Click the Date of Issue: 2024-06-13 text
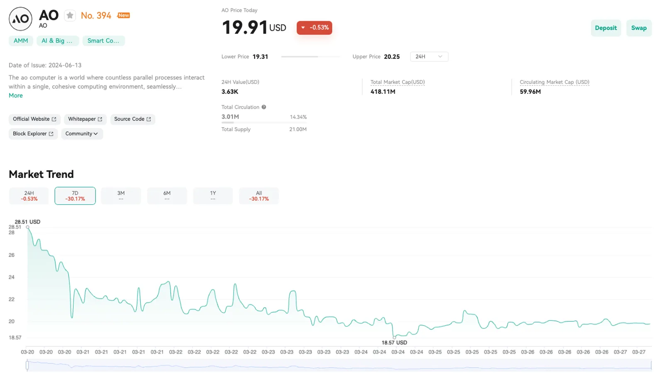 pyautogui.click(x=45, y=65)
